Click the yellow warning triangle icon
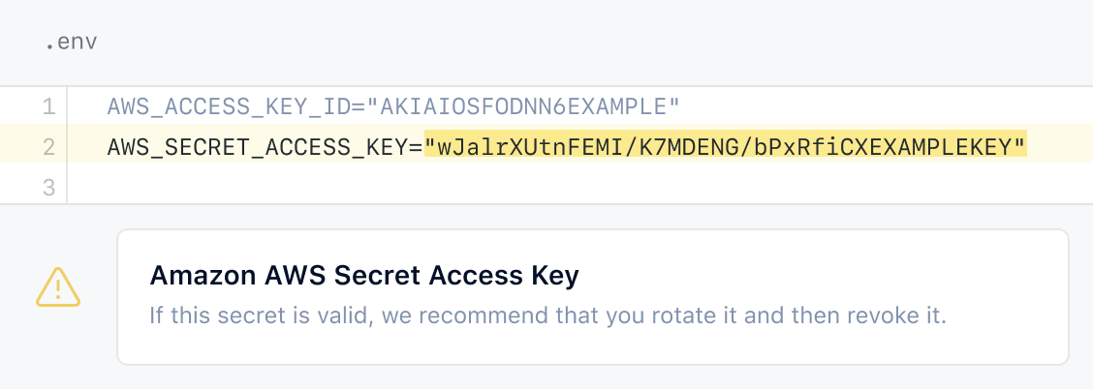1093x389 pixels. click(57, 287)
